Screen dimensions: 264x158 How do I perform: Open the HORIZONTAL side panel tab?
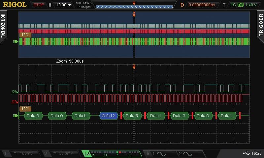[x=4, y=26]
